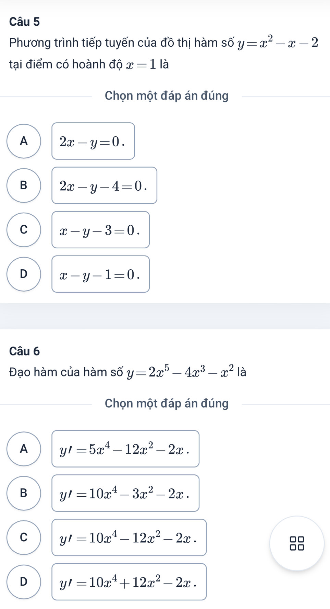Choose the answer box 2x − y − 4 = 0

[x=104, y=185]
